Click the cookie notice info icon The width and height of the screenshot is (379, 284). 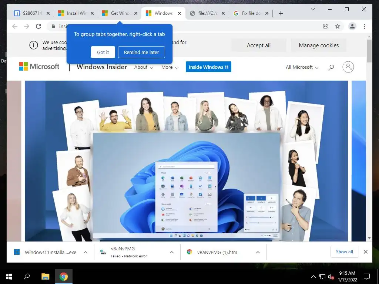click(x=34, y=45)
